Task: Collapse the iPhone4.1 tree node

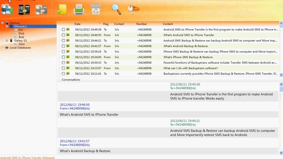Action: [x=7, y=26]
